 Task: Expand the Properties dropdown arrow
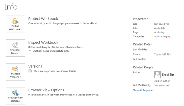(x=148, y=18)
